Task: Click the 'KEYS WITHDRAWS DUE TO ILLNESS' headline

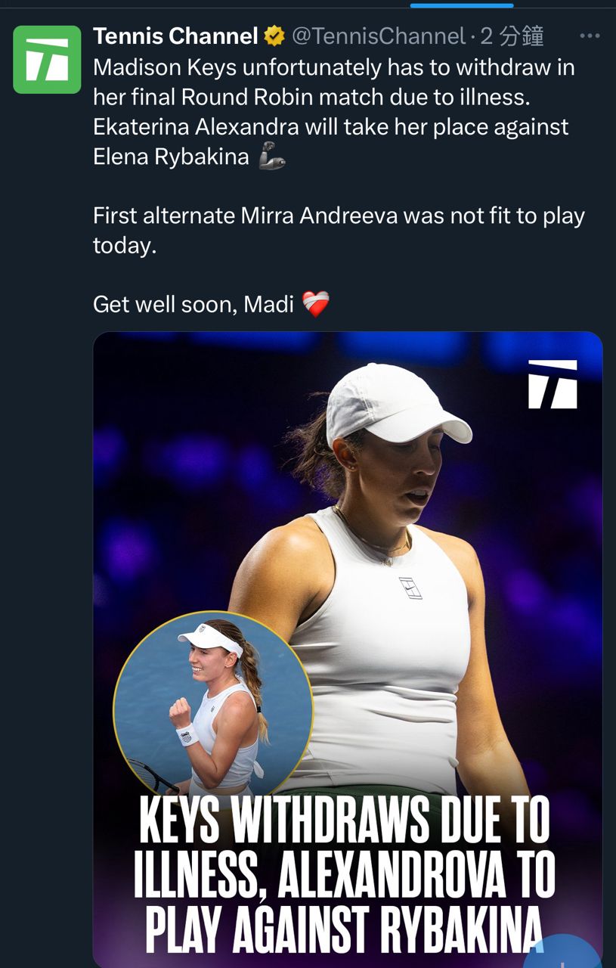Action: 345,824
